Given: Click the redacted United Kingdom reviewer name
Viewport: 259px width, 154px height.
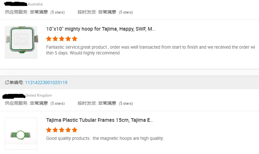Looking at the screenshot, I should [x=14, y=95].
